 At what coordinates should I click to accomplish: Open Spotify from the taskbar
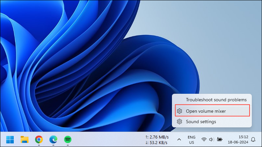click(68, 139)
